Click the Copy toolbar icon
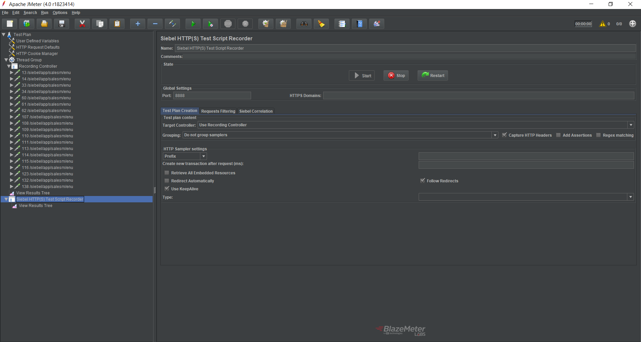The height and width of the screenshot is (342, 641). [99, 24]
